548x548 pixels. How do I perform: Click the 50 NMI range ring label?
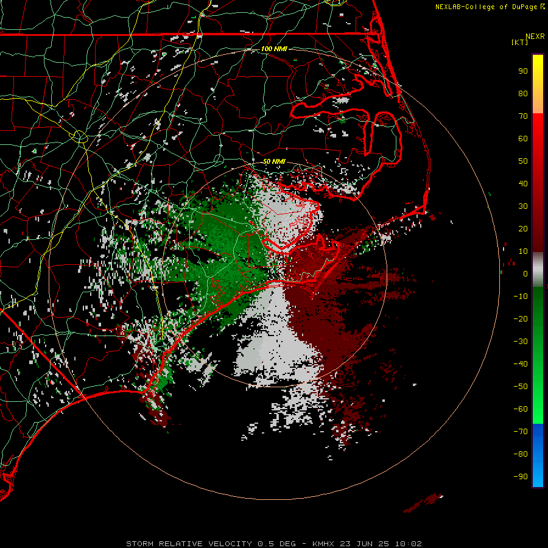[274, 161]
